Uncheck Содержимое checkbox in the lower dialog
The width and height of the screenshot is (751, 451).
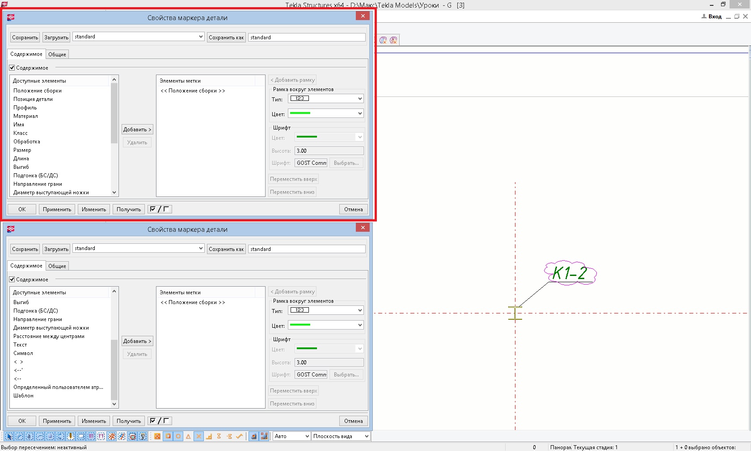point(12,280)
